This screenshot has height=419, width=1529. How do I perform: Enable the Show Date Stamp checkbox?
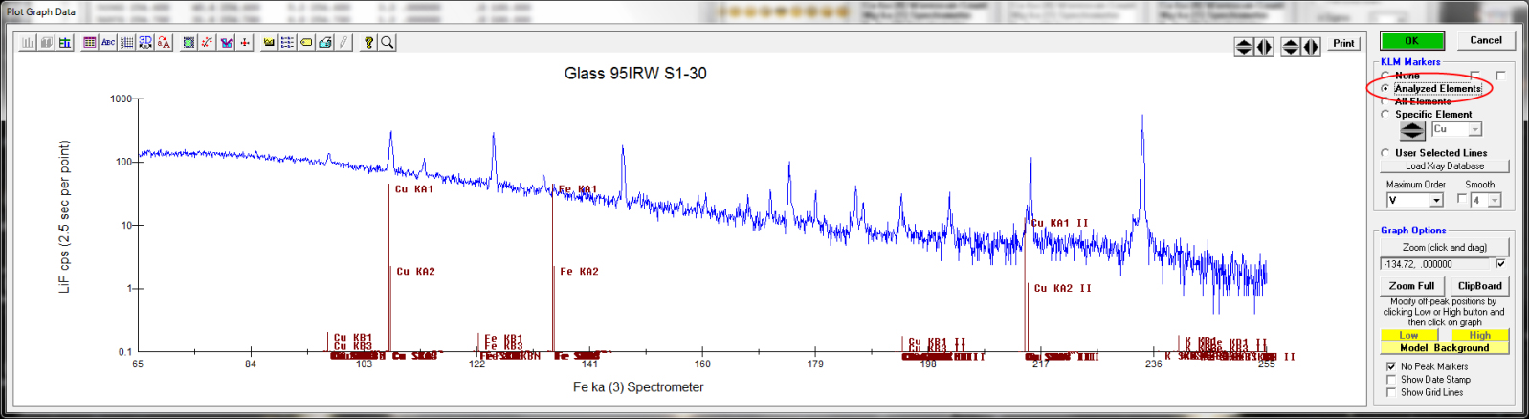point(1391,380)
